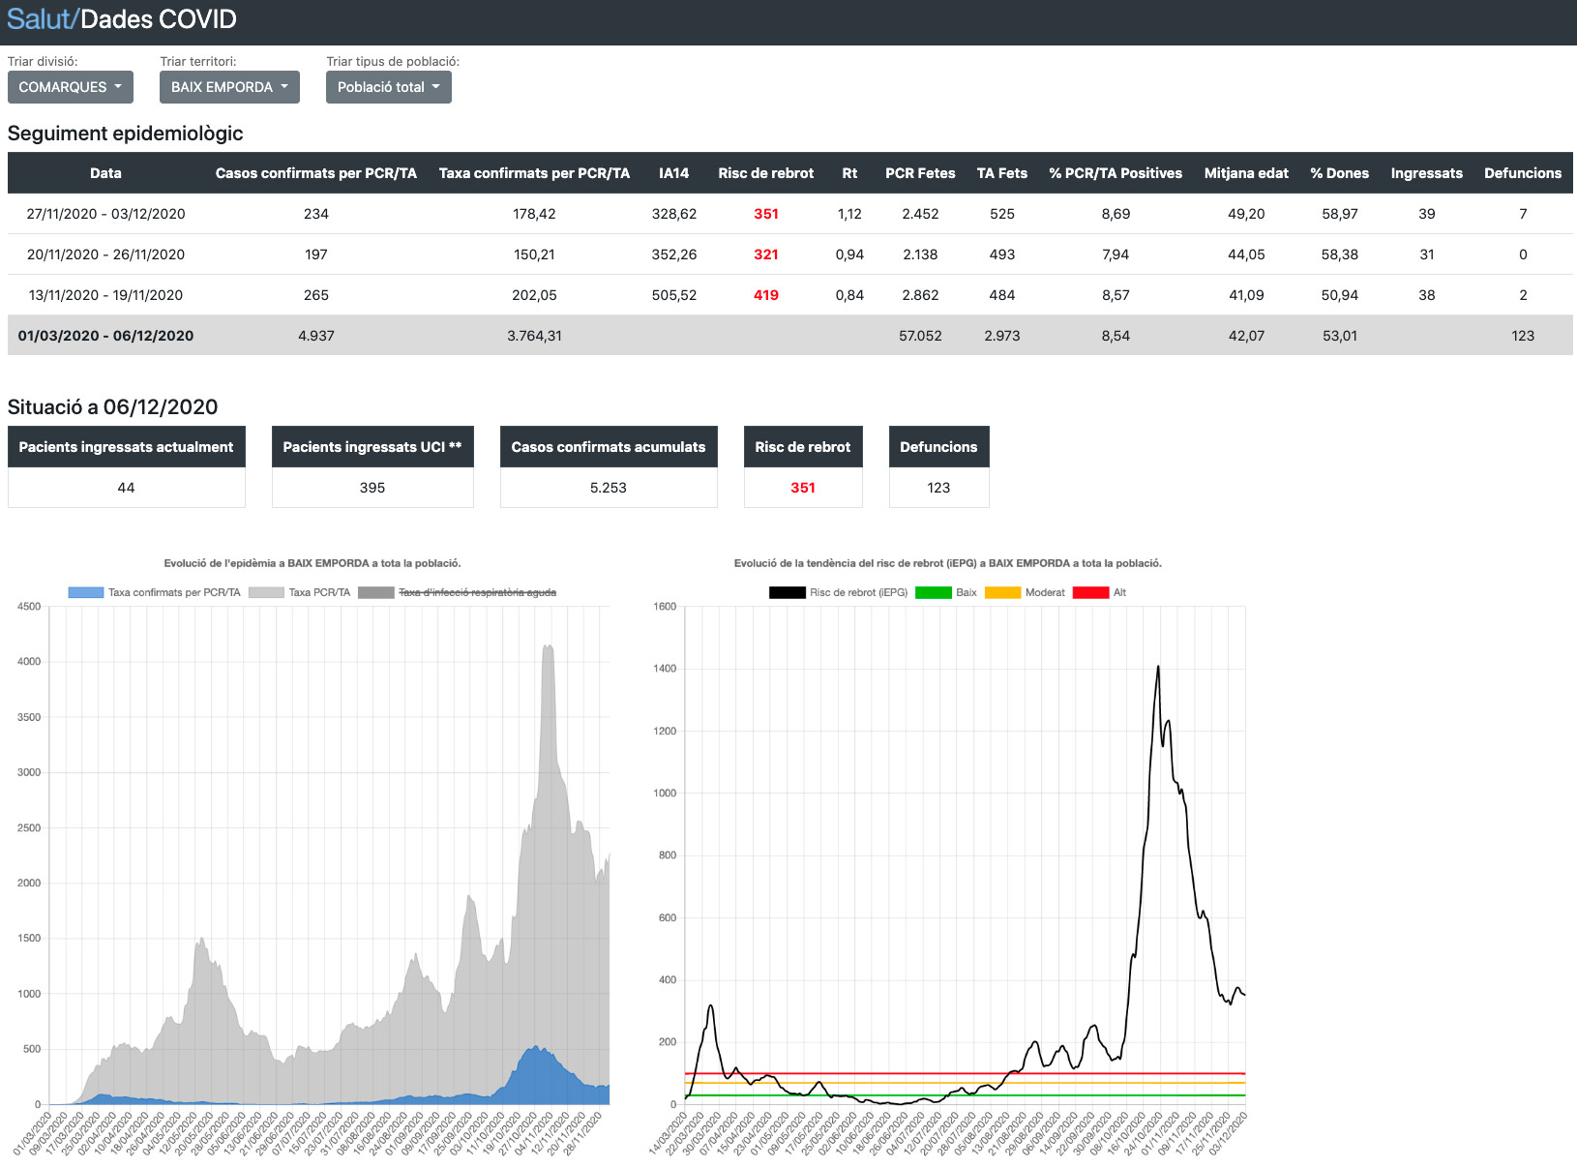Click the Data column header
Screen dimensions: 1577x1168
click(x=105, y=173)
